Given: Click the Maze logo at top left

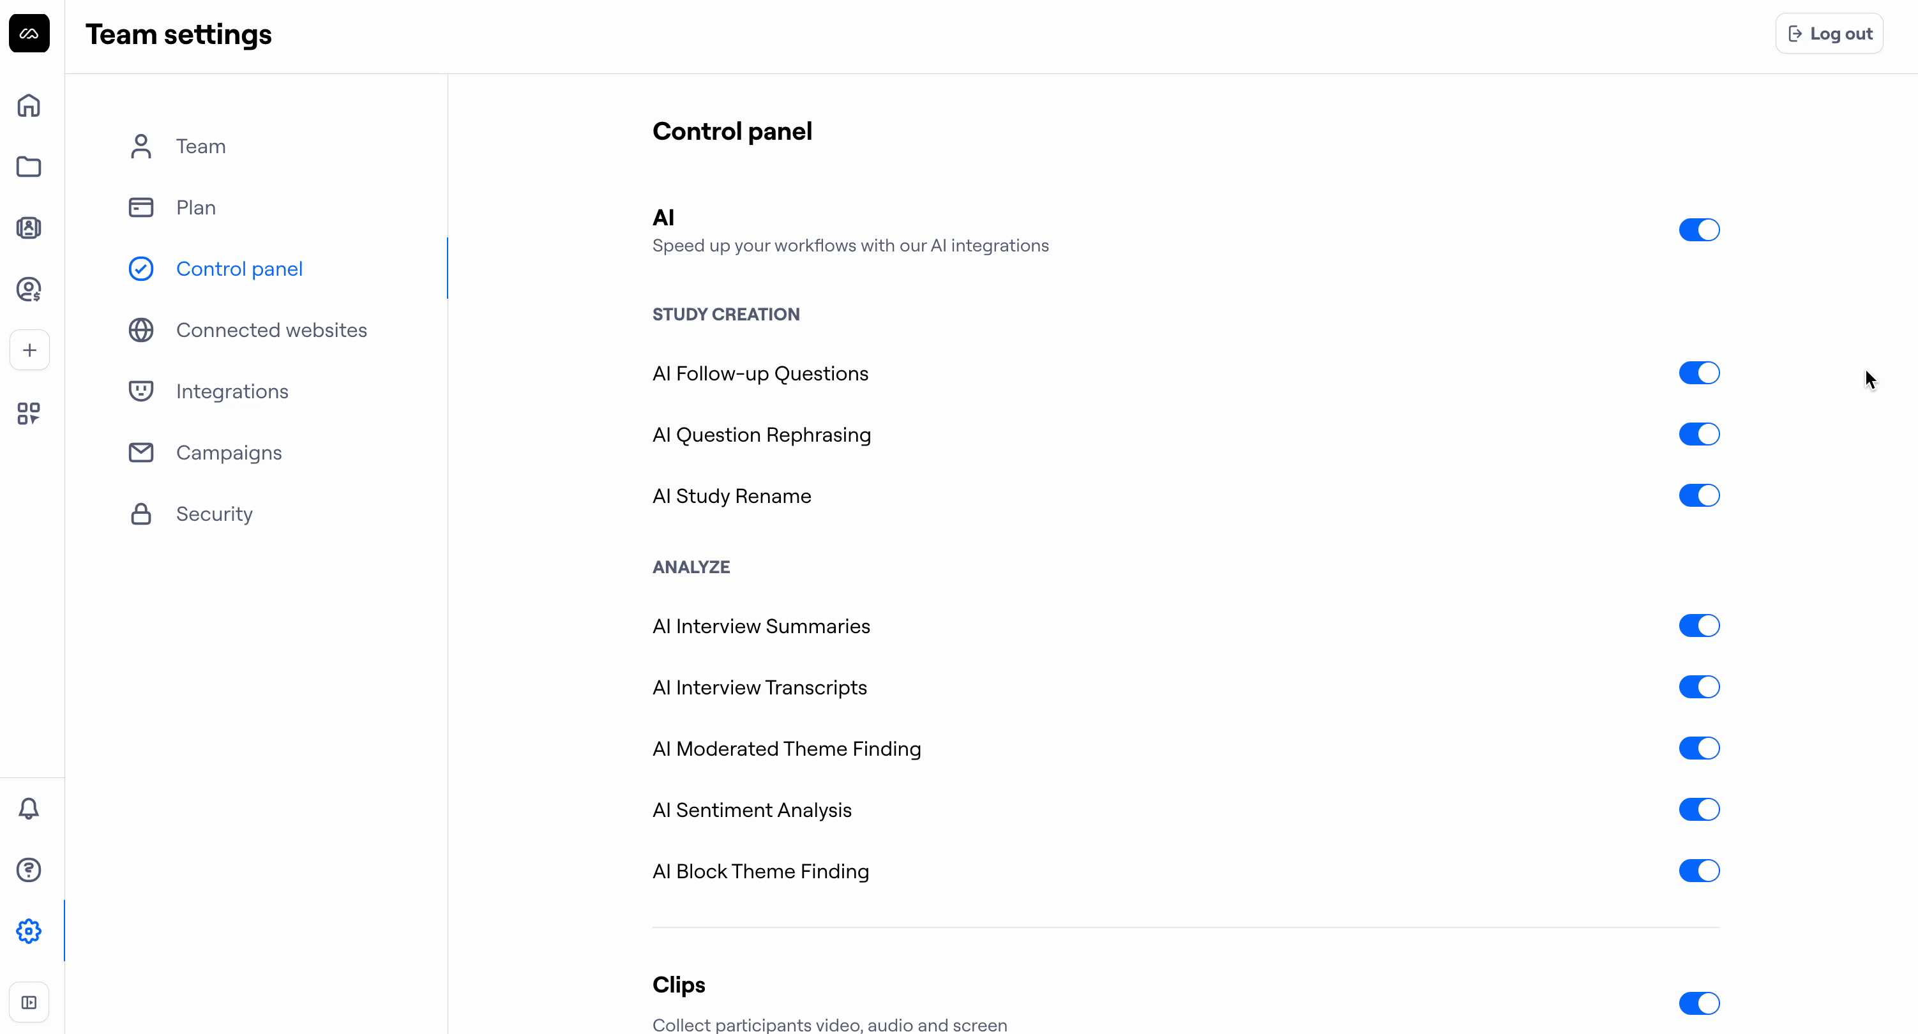Looking at the screenshot, I should (29, 33).
